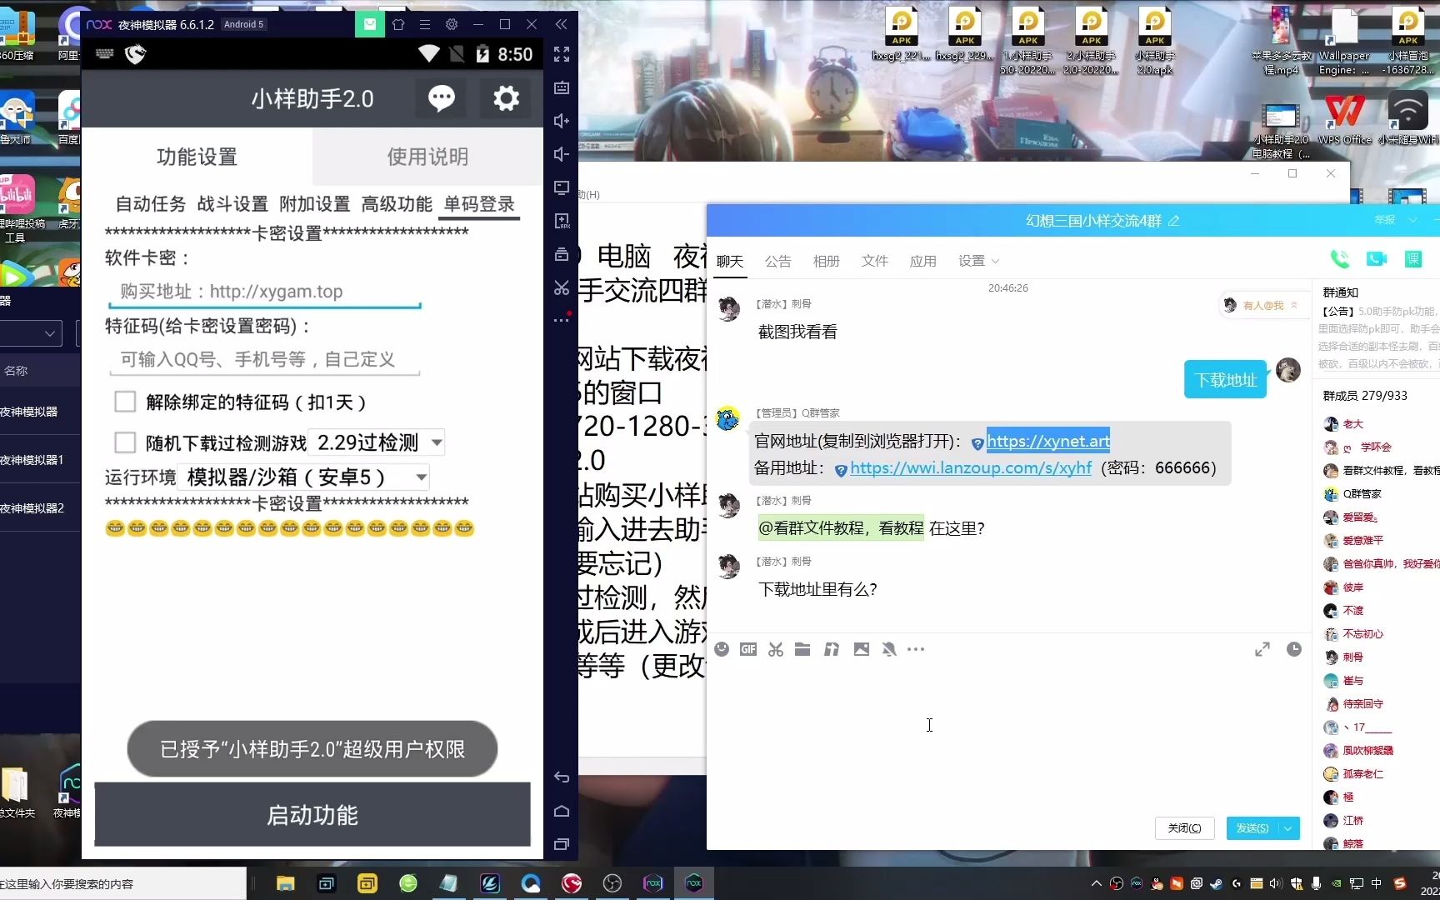Image resolution: width=1440 pixels, height=900 pixels.
Task: Click Nox scissors screenshot icon
Action: 562,287
